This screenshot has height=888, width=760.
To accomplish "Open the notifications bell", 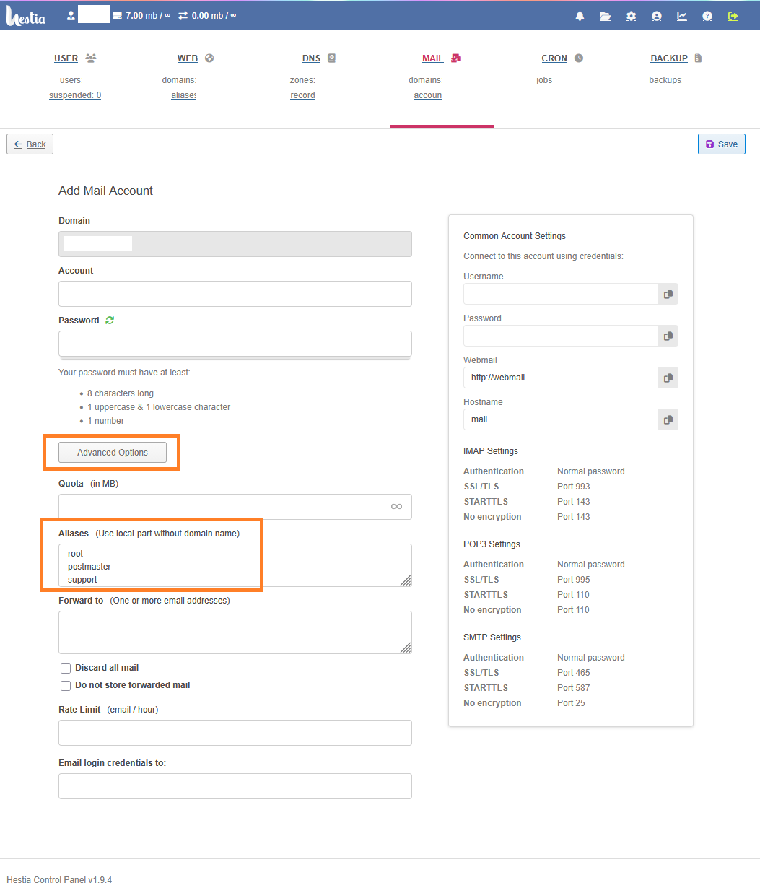I will point(580,16).
